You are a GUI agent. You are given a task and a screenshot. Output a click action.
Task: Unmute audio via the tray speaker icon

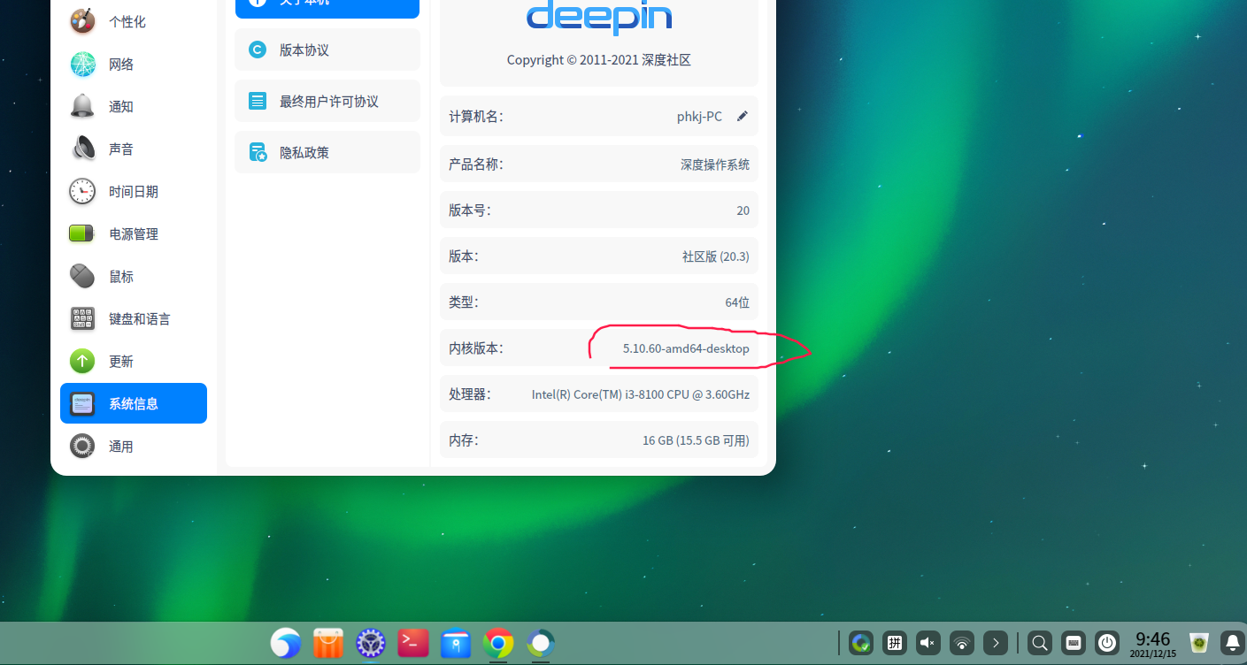[928, 643]
